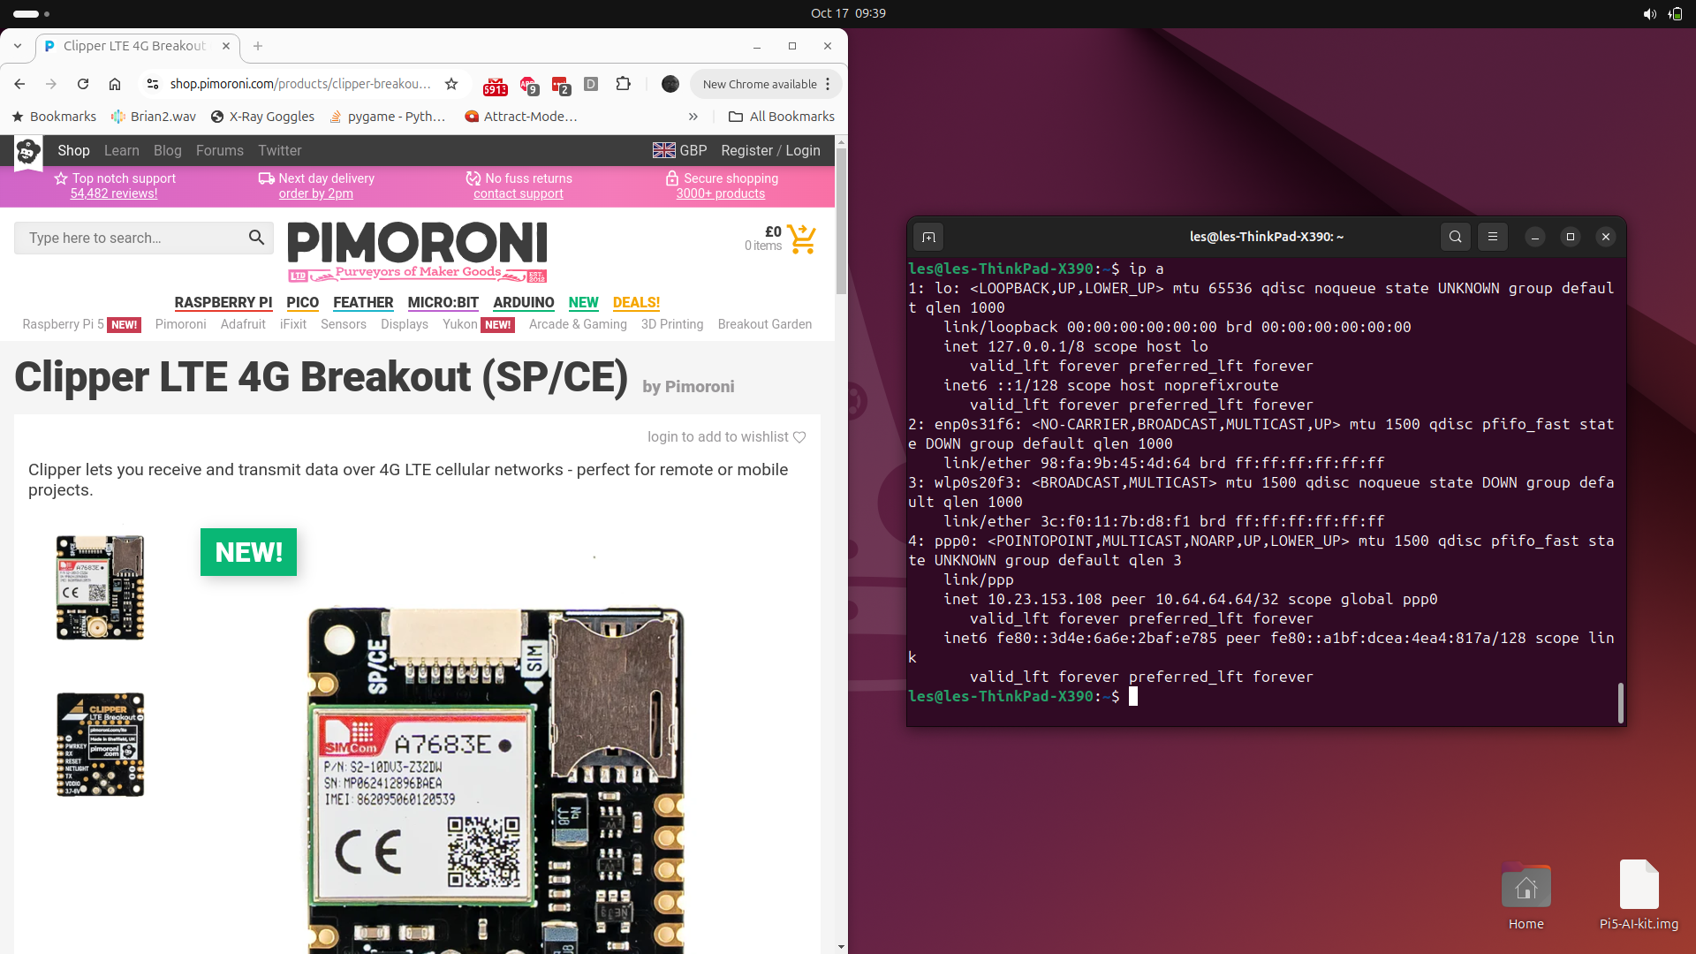View site information icon in address bar
Screen dimensions: 1696x954
153,84
